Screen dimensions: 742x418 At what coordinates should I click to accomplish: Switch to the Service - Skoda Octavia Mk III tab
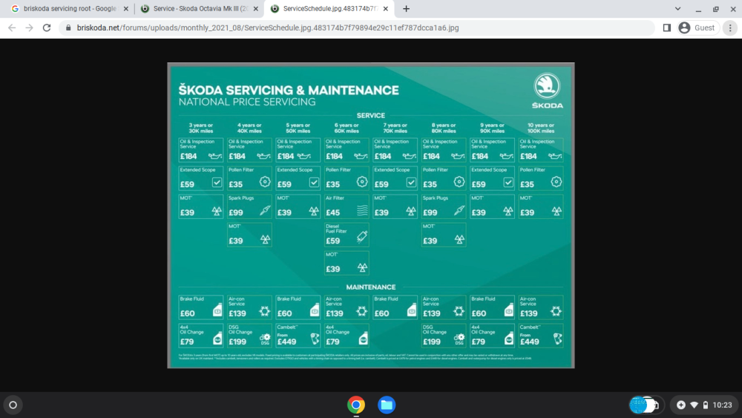pos(199,8)
